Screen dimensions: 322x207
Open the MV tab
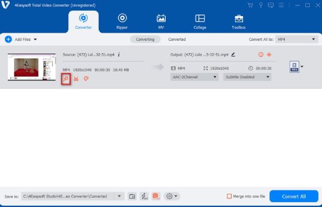tap(161, 22)
